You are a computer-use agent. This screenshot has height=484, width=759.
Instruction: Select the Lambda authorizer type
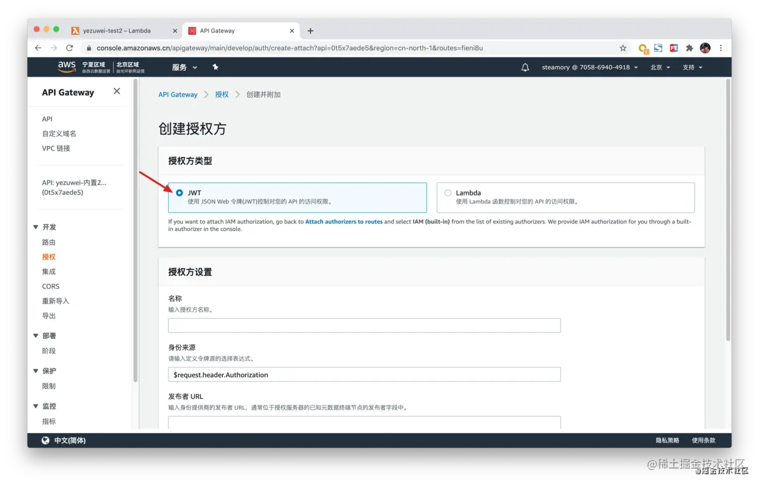[448, 192]
